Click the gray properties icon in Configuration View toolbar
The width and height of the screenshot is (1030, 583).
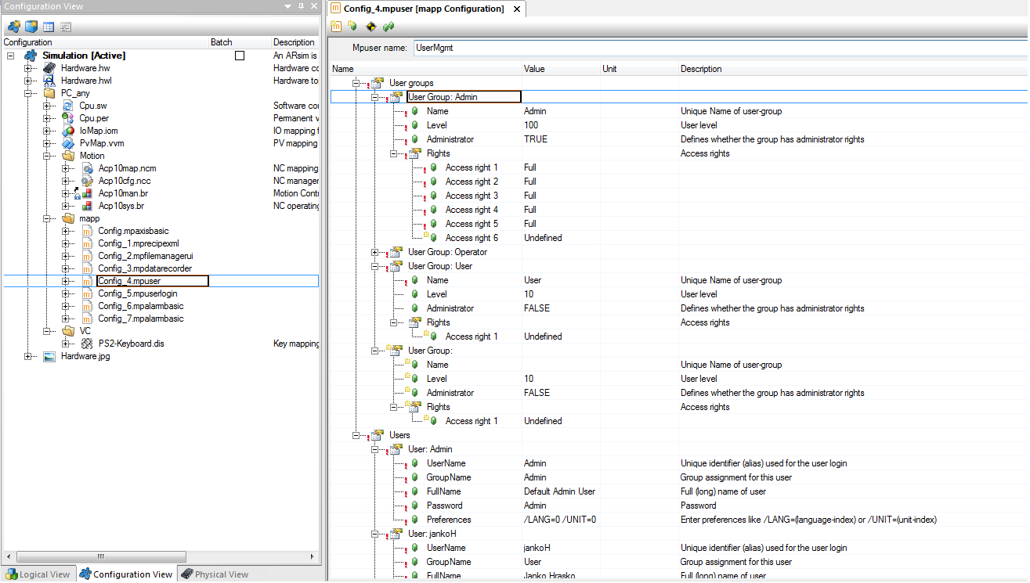click(66, 27)
